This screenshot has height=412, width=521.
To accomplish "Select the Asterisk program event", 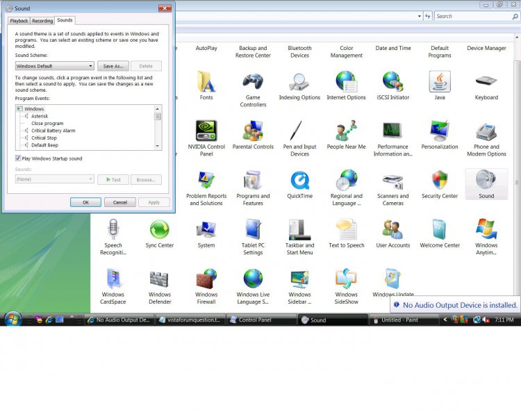I will tap(40, 116).
